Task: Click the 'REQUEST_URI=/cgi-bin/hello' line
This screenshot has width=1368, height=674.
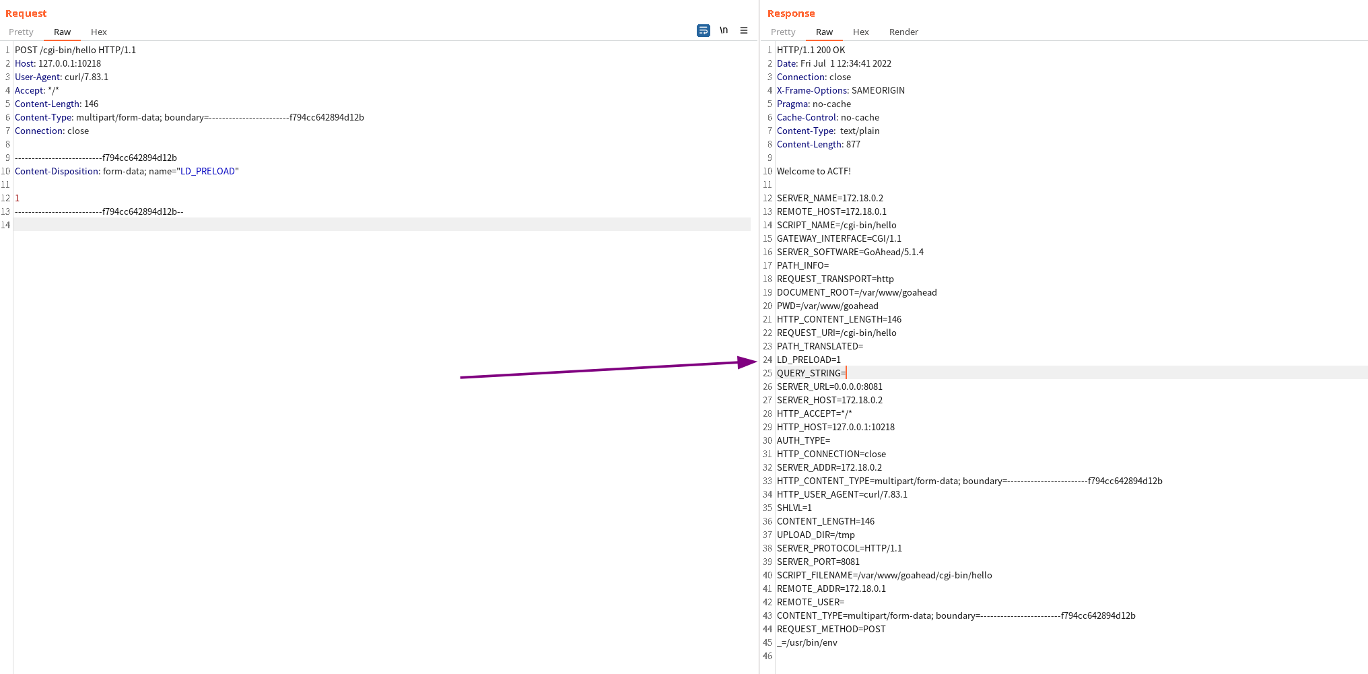Action: click(837, 333)
